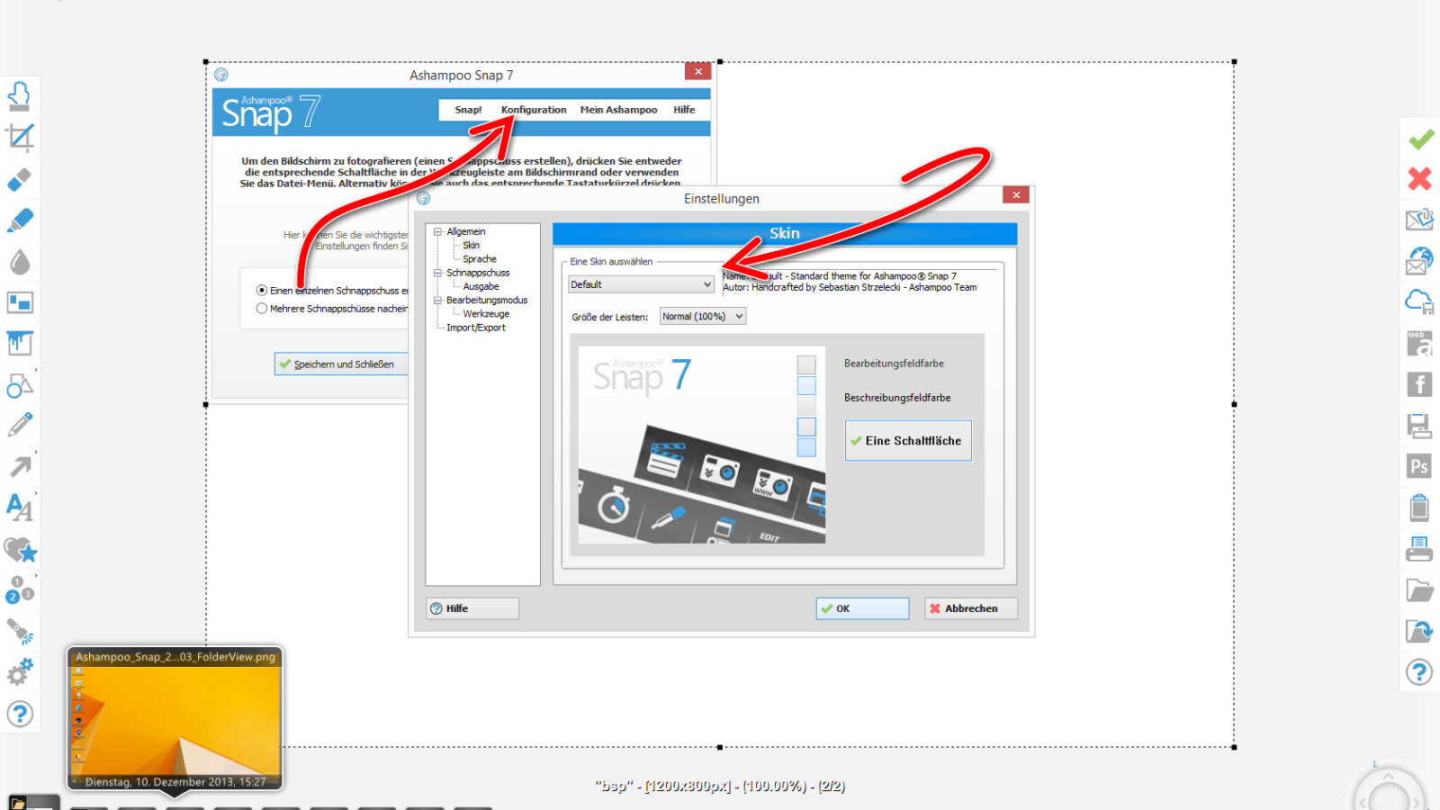Screen dimensions: 1440x810
Task: Export to Photoshop using the Ps icon
Action: coord(1419,466)
